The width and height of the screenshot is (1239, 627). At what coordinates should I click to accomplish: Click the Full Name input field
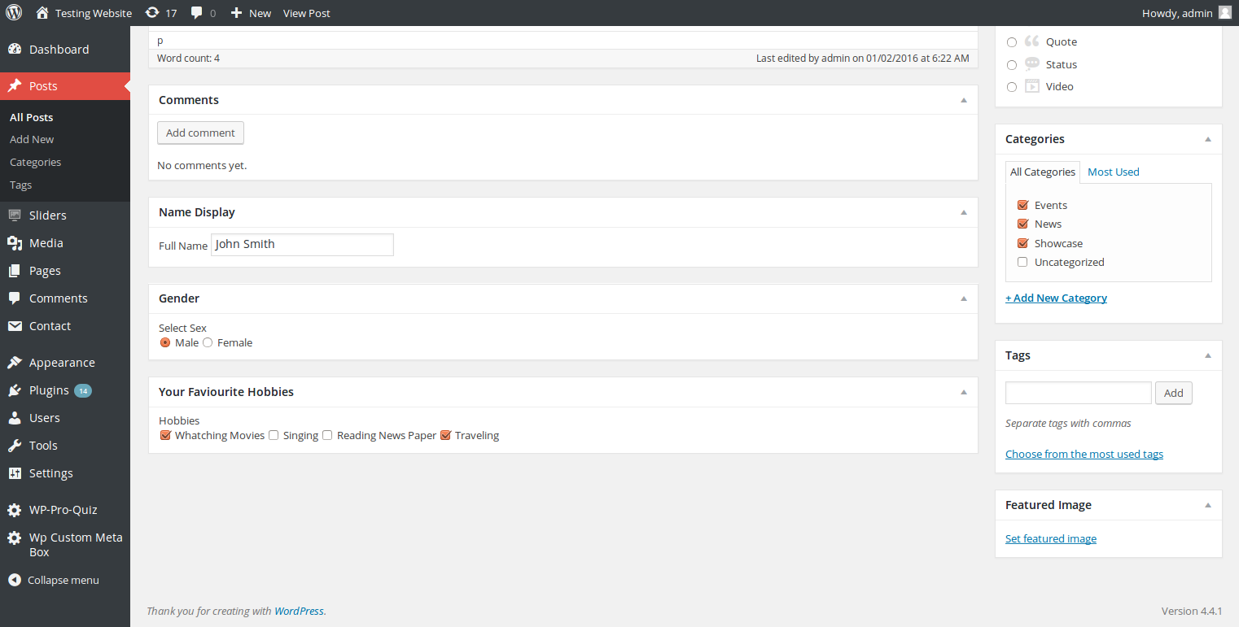coord(302,245)
